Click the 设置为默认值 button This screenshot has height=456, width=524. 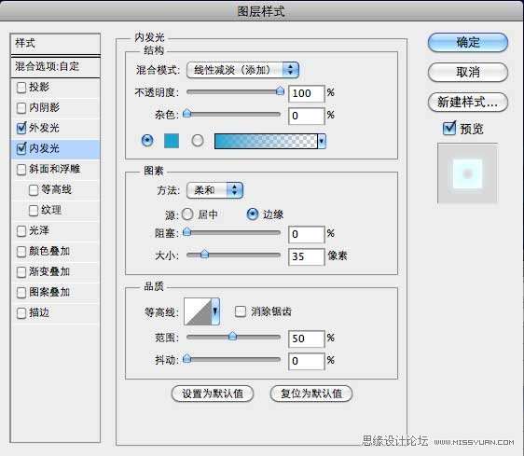pos(213,394)
